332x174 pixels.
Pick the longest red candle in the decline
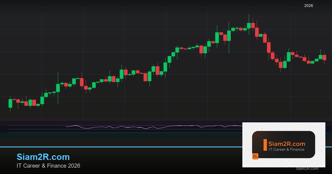tap(269, 47)
